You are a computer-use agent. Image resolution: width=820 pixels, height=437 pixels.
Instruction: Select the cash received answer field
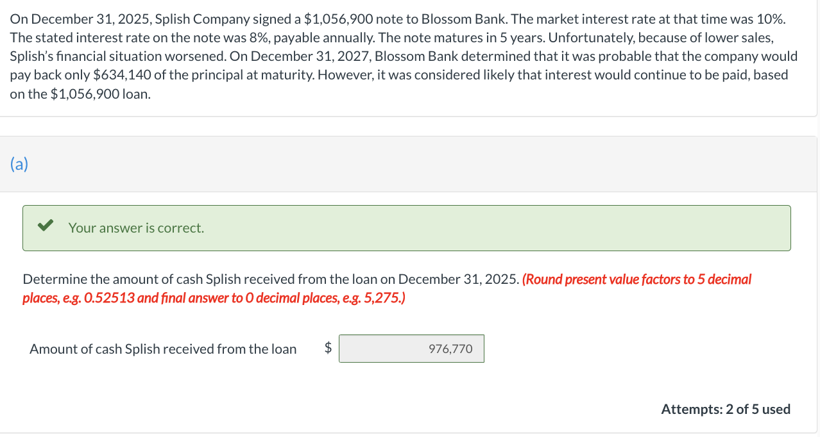411,349
